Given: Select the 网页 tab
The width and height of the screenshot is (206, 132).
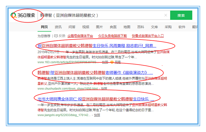Looking at the screenshot, I should click(x=44, y=27).
